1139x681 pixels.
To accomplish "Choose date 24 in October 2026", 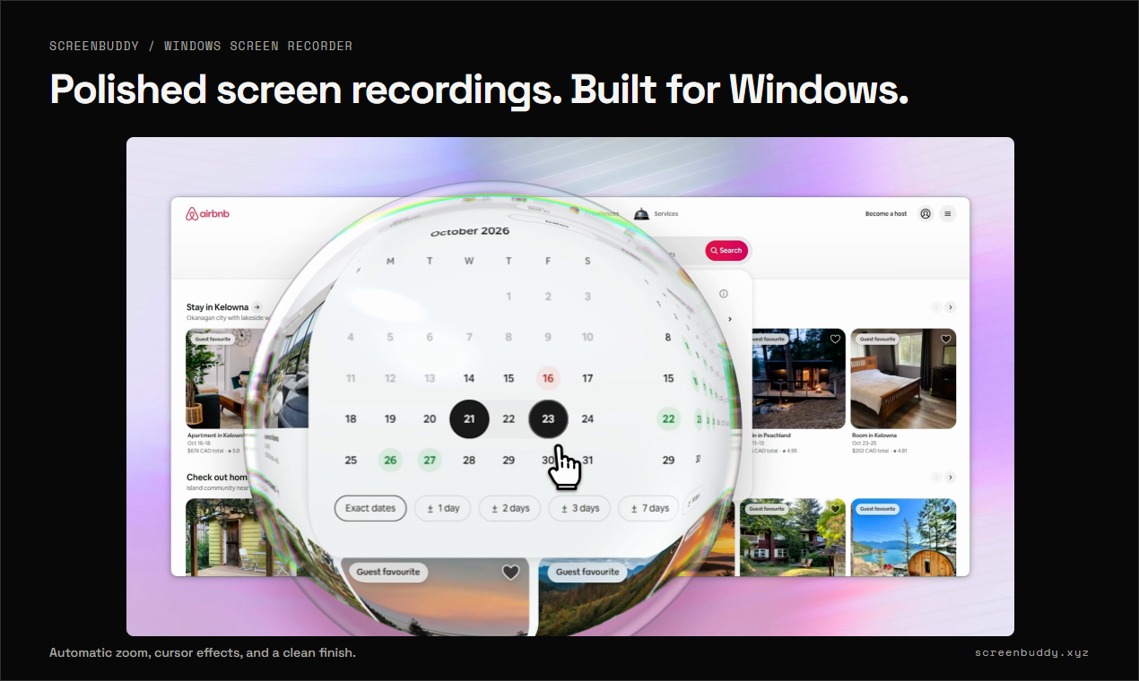I will click(x=587, y=419).
